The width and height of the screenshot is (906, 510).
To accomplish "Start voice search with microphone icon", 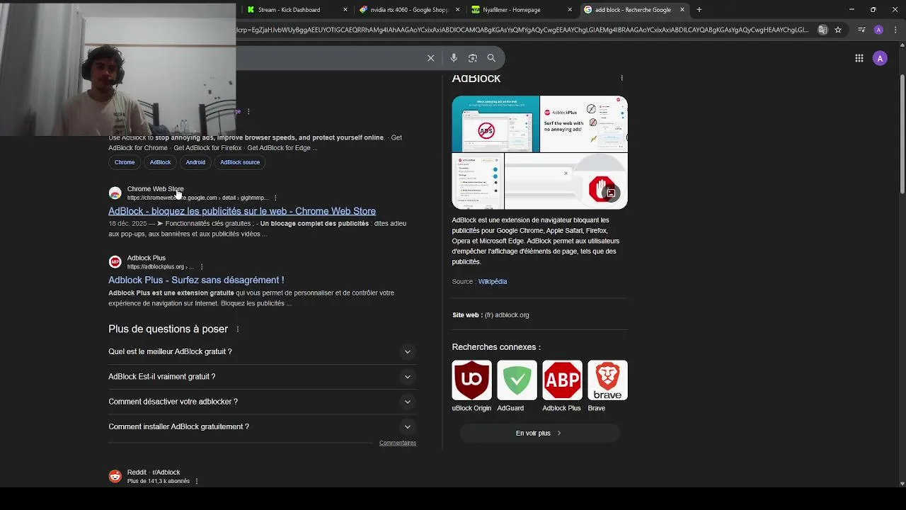I will [454, 58].
